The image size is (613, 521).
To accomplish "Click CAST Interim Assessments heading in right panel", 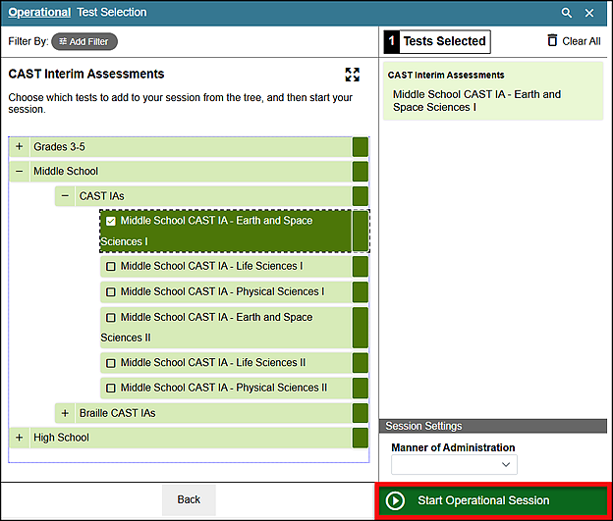I will (446, 75).
